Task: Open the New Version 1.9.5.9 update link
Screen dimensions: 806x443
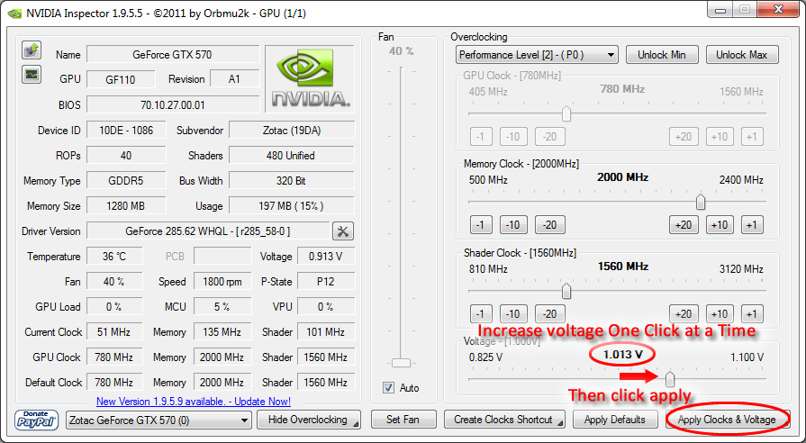Action: click(193, 401)
